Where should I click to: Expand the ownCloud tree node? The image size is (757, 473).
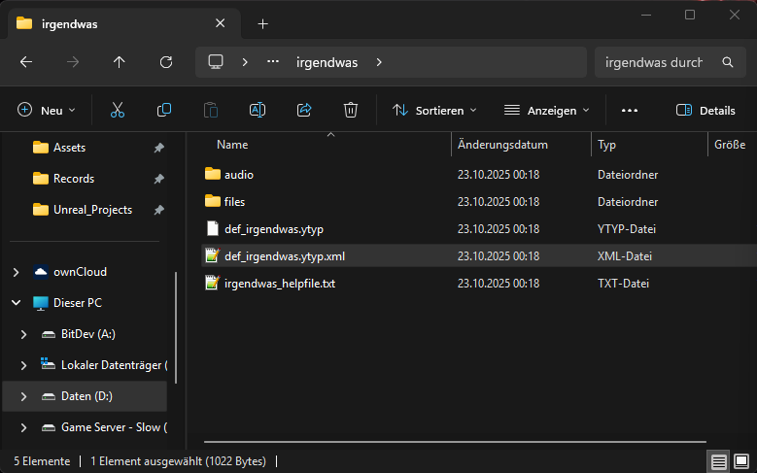tap(16, 272)
